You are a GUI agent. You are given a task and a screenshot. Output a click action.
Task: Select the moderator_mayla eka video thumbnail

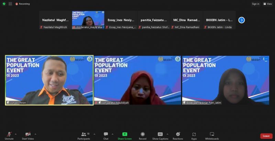[88, 20]
